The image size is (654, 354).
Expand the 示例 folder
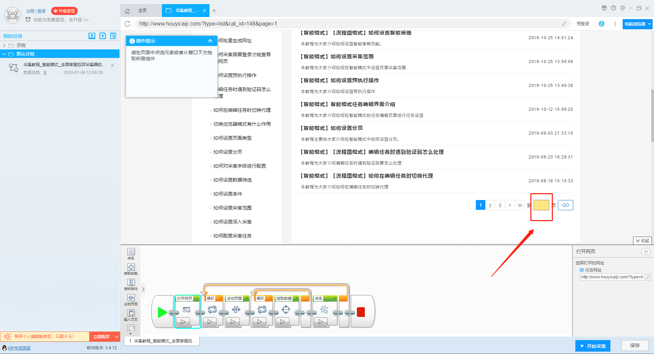click(4, 45)
